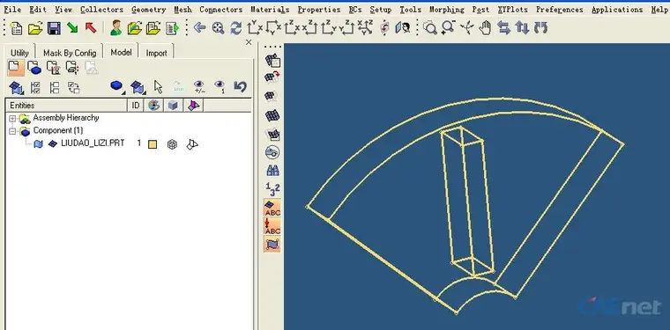Click the color wheel column header

pos(153,106)
